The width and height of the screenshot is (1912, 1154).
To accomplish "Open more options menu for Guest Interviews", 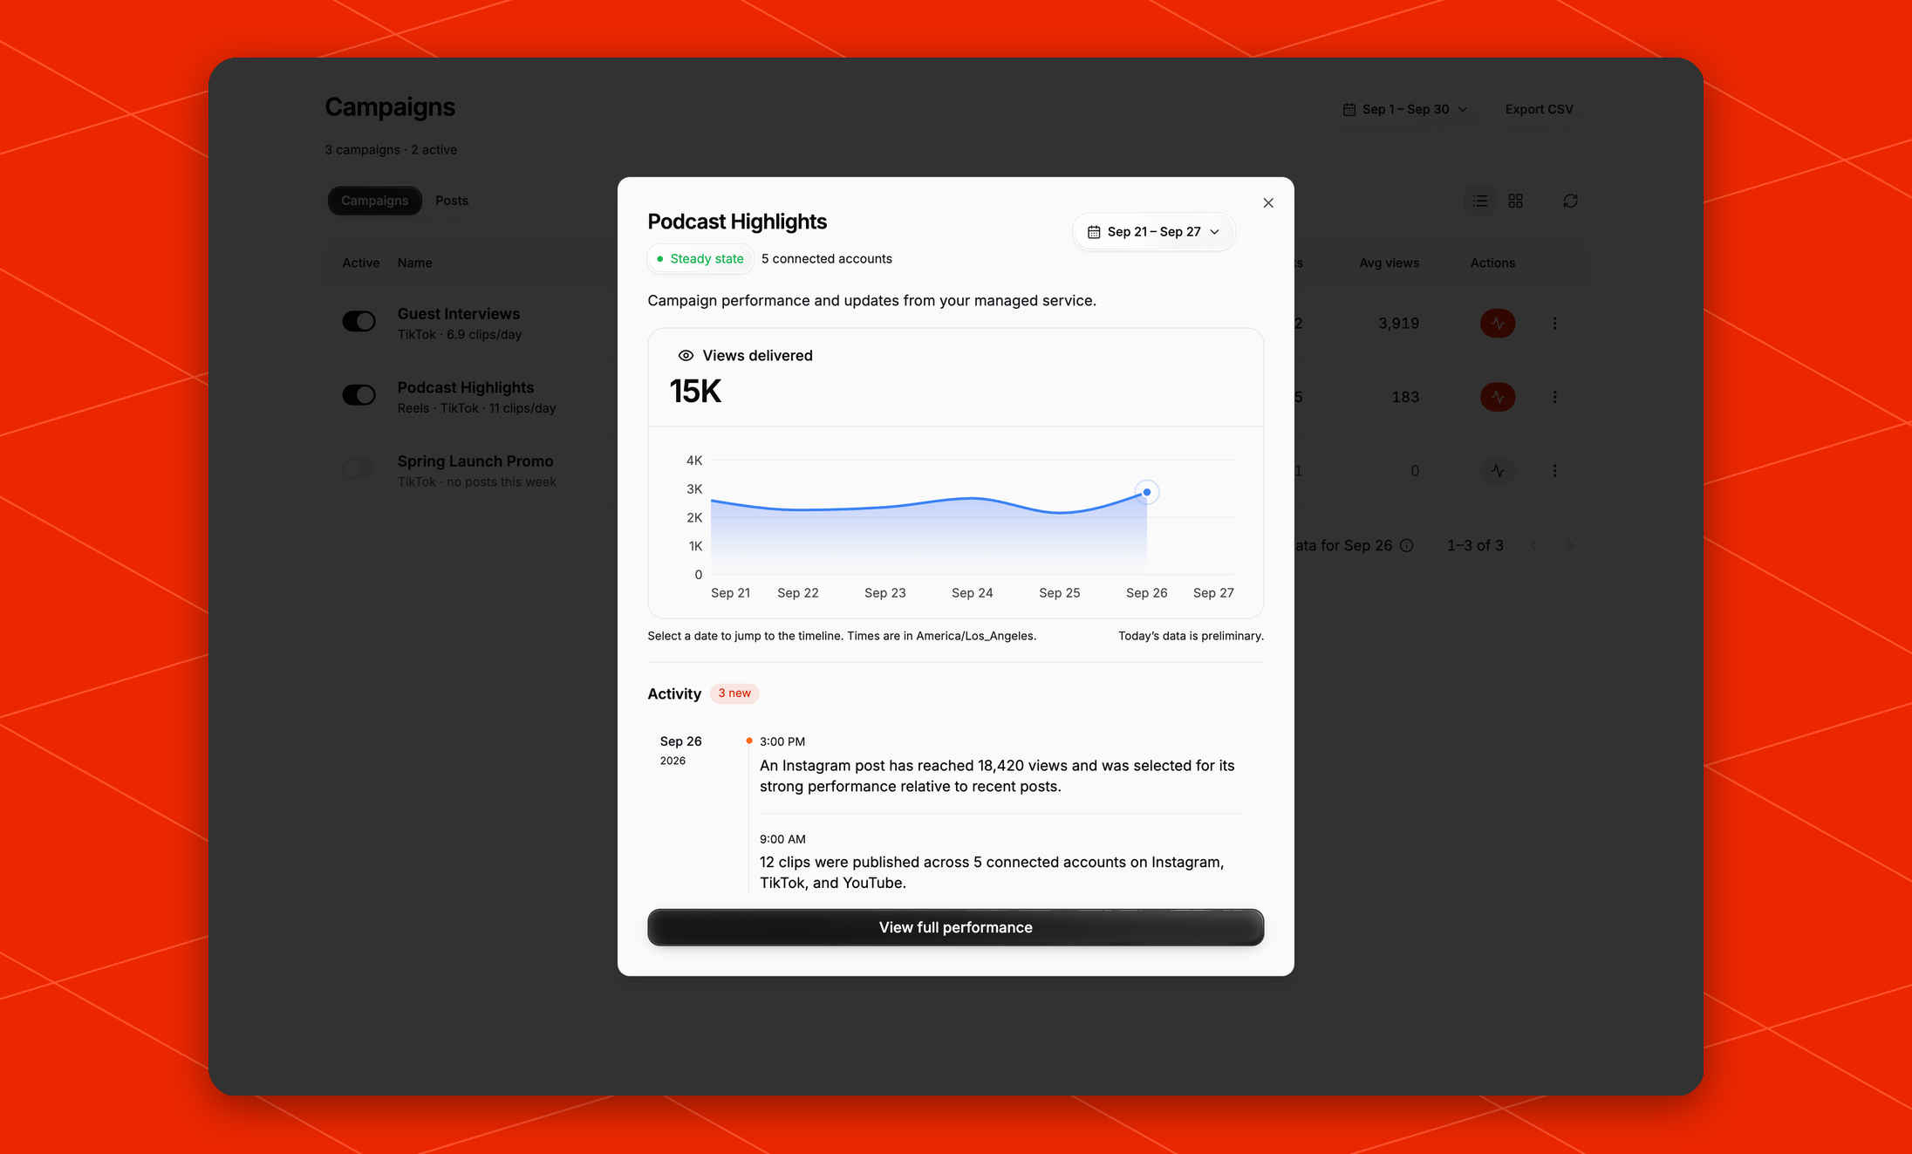I will tap(1554, 324).
